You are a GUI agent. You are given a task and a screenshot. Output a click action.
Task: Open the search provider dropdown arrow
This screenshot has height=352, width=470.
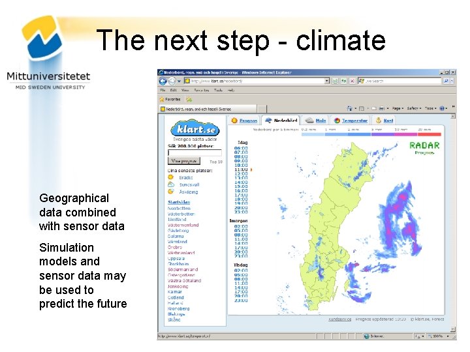coord(452,81)
